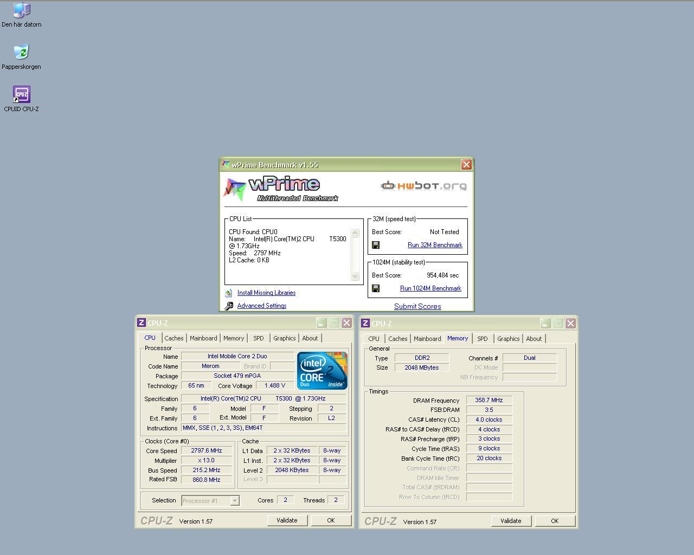Open SPD tab in right CPU-Z window
This screenshot has height=555, width=694.
(483, 339)
